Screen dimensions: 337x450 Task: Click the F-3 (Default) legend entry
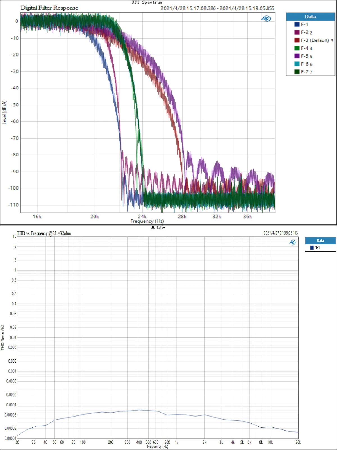[x=315, y=40]
